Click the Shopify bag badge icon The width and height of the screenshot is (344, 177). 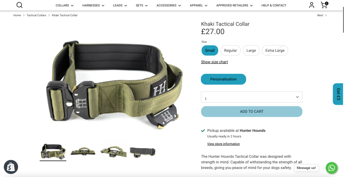point(11,167)
